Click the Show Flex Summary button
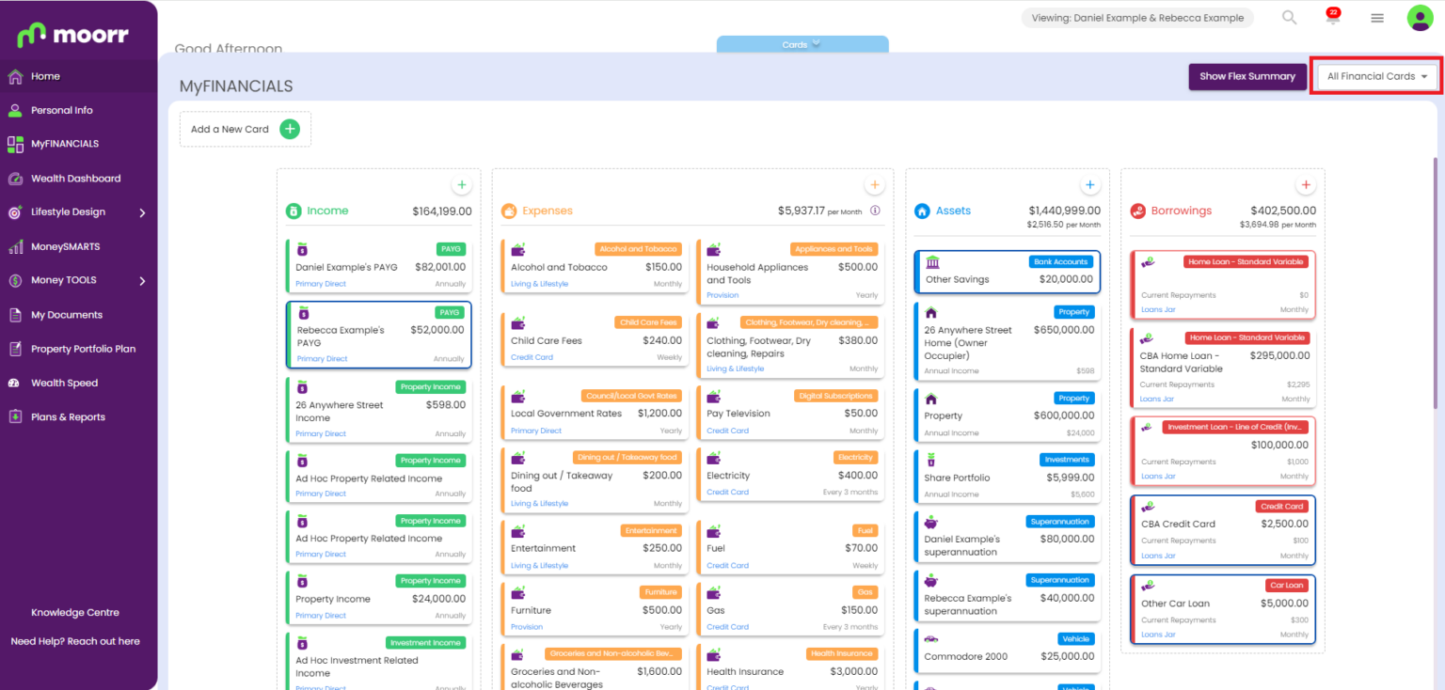Image resolution: width=1445 pixels, height=690 pixels. [1247, 77]
